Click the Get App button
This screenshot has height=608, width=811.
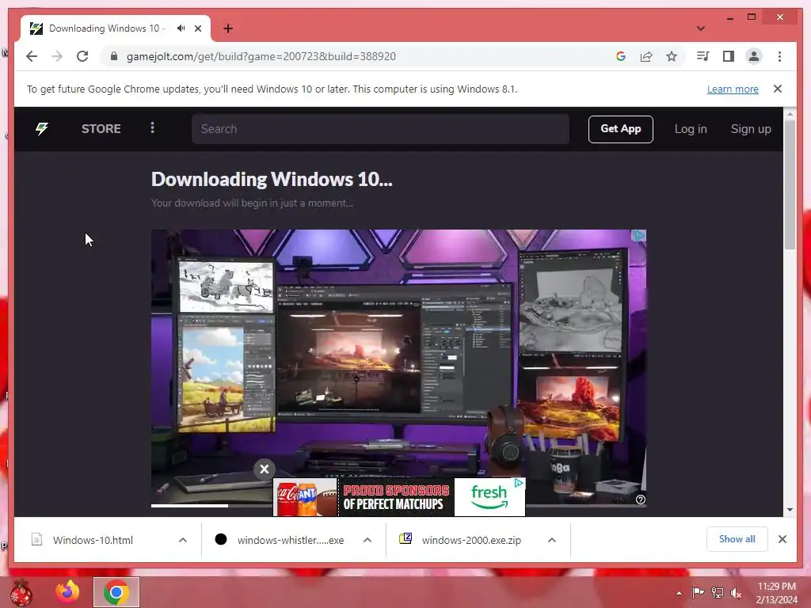(x=621, y=129)
